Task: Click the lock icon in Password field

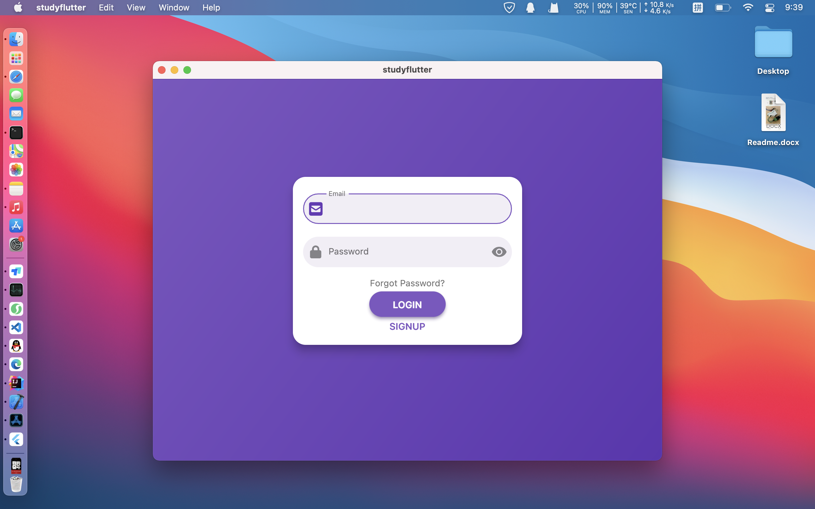Action: (315, 252)
